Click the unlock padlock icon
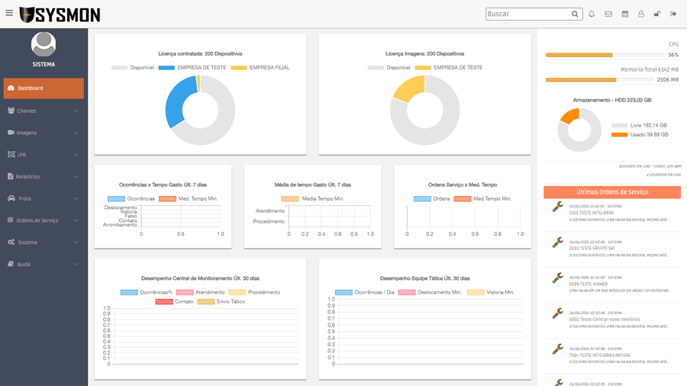687x386 pixels. coord(657,14)
